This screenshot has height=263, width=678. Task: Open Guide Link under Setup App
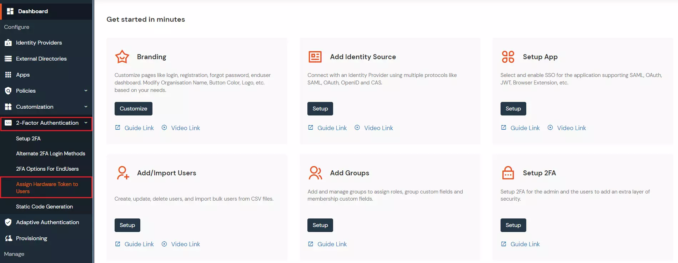524,128
